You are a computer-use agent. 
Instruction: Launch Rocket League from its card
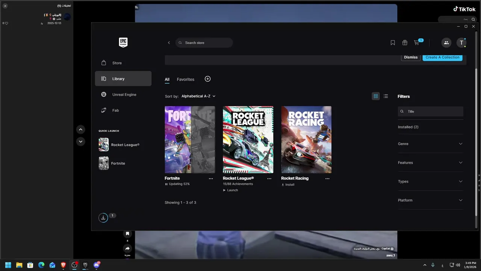[x=230, y=190]
